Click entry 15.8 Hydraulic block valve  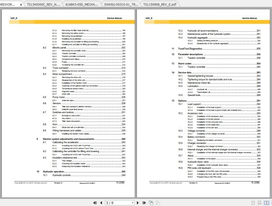219,162
